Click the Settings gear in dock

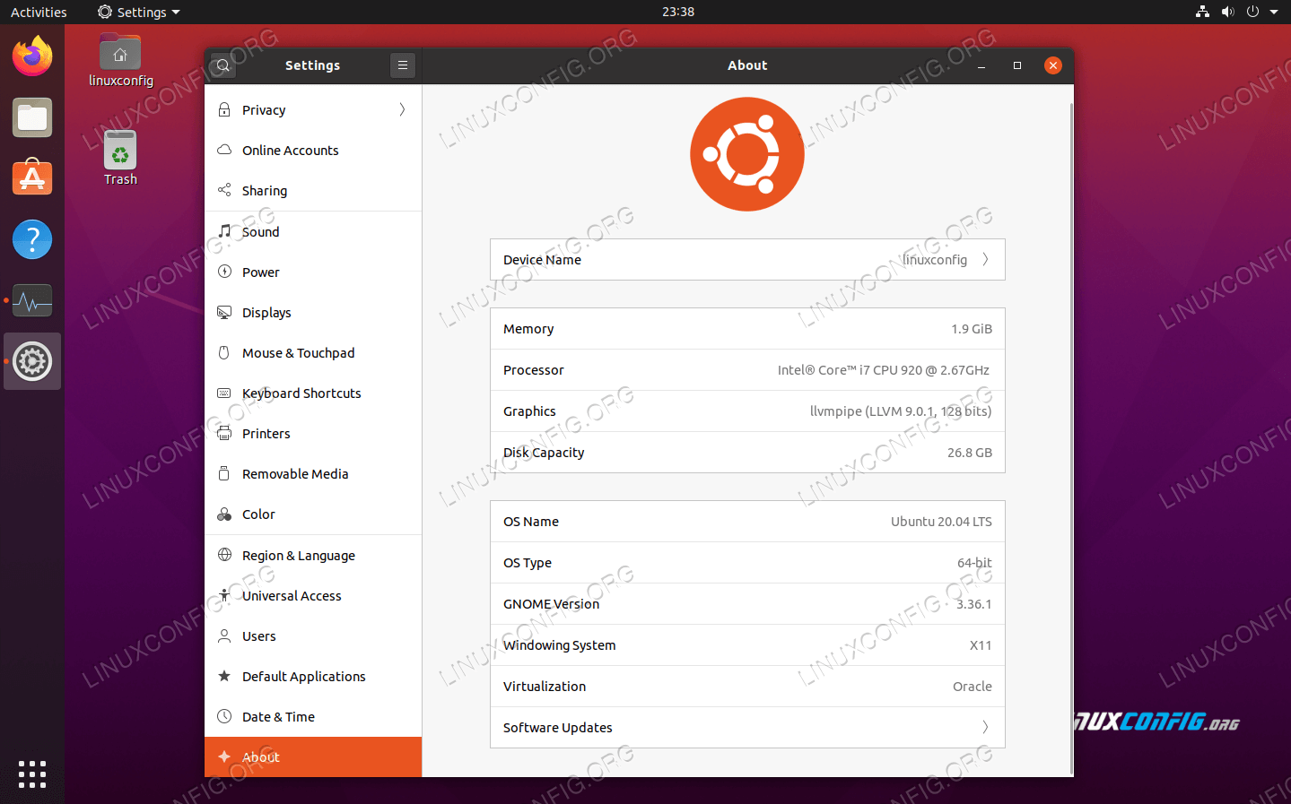coord(32,361)
